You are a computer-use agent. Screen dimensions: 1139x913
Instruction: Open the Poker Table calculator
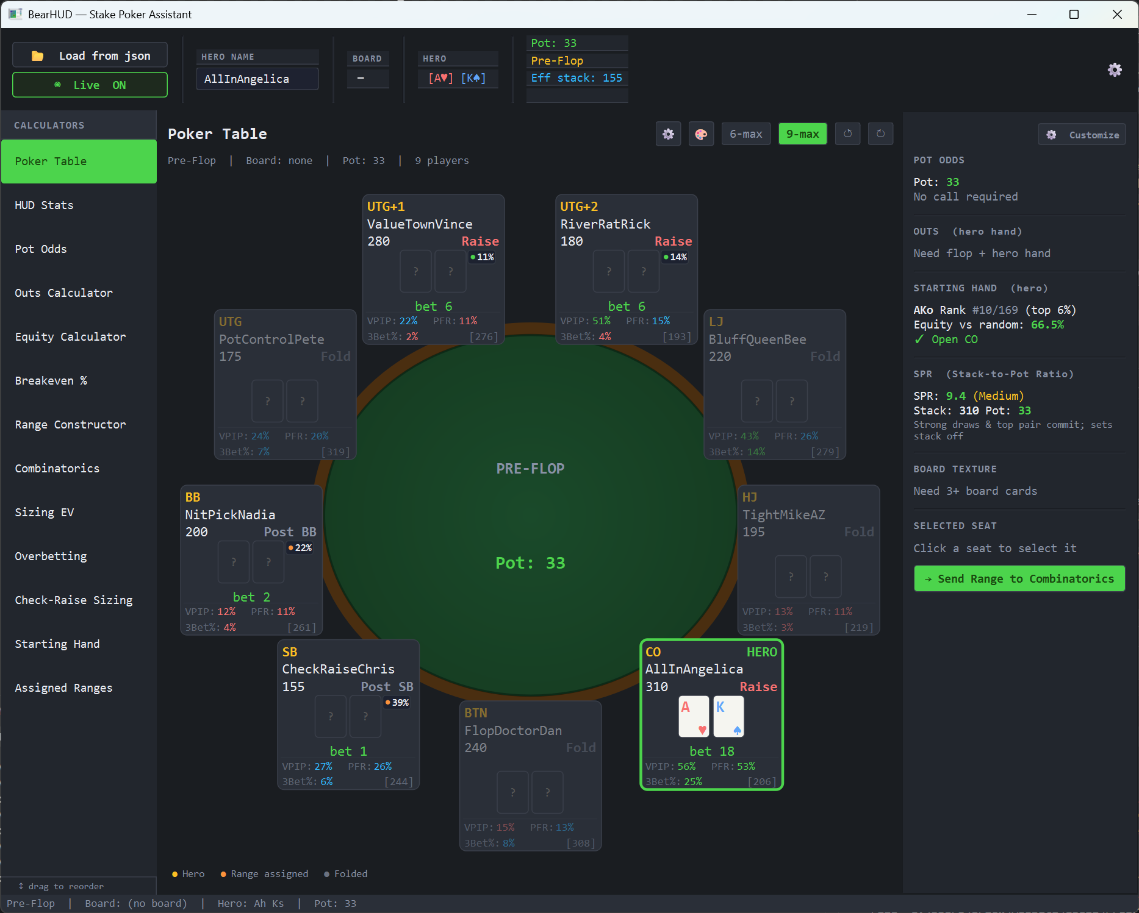[79, 162]
